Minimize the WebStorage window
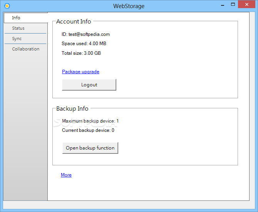Screen dimensions: 258x212 tap(223, 5)
